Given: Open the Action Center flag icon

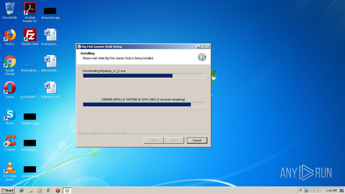Looking at the screenshot, I should coord(319,190).
